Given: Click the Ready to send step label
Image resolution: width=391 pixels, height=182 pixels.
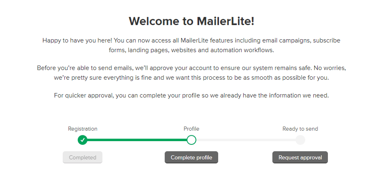Looking at the screenshot, I should 300,129.
